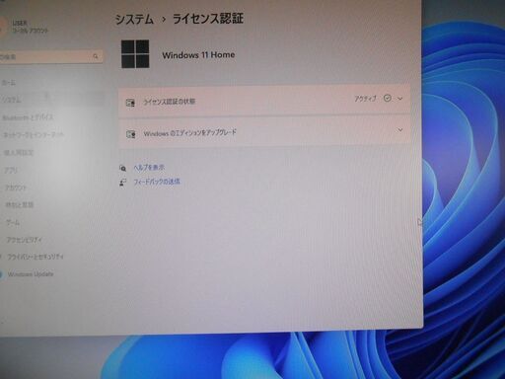Click the Windows 11 Home edition text

point(198,55)
